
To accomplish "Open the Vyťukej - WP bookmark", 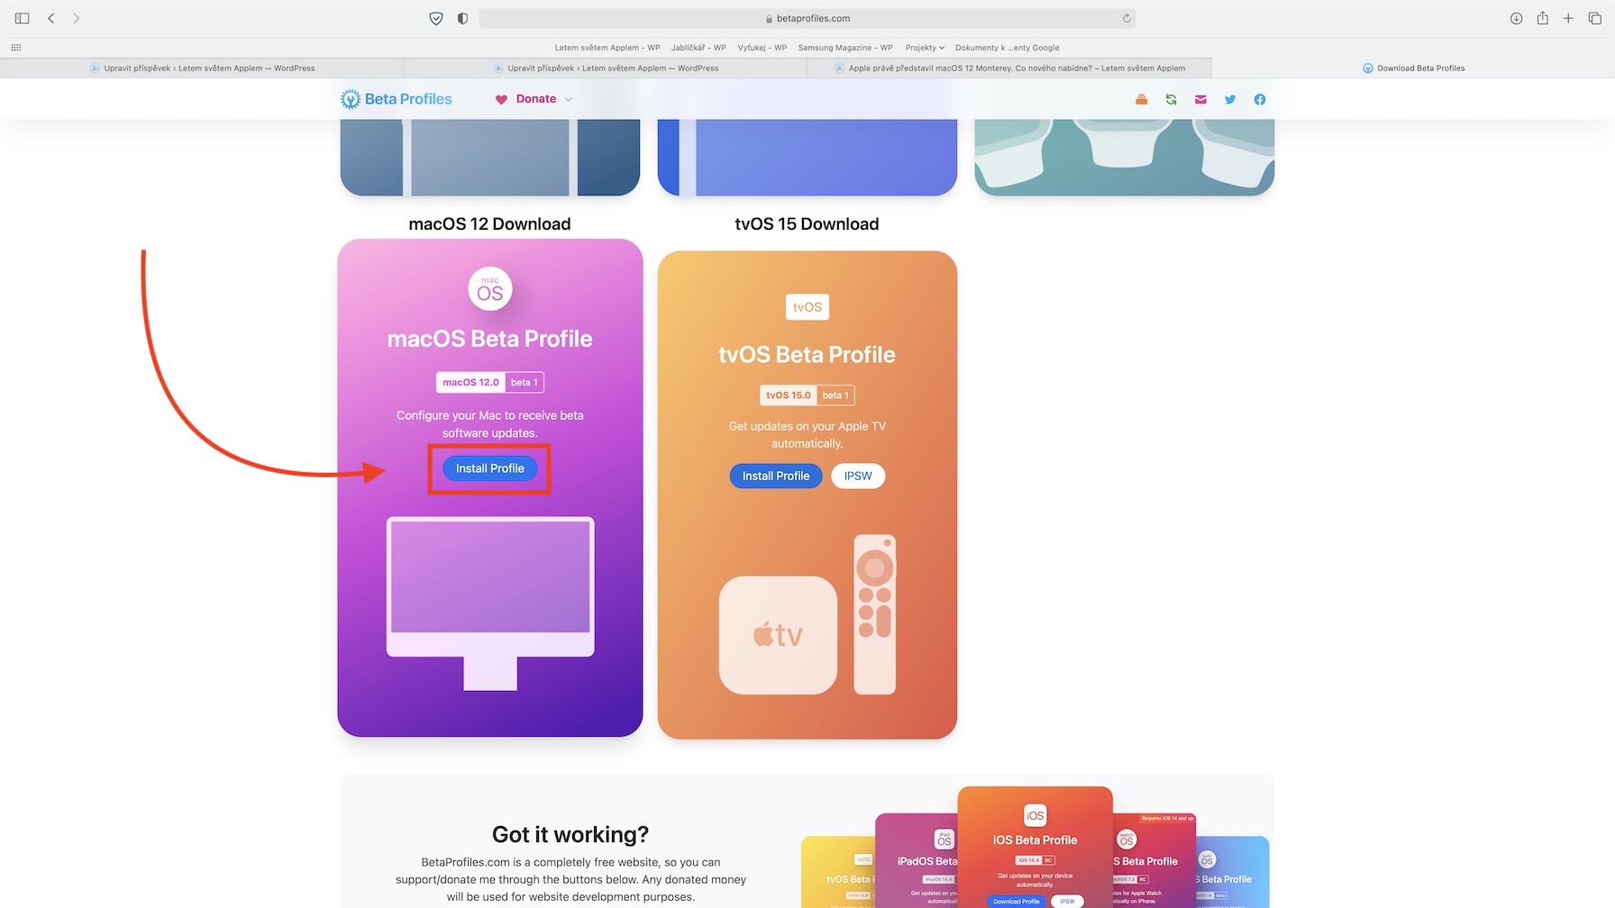I will coord(762,48).
